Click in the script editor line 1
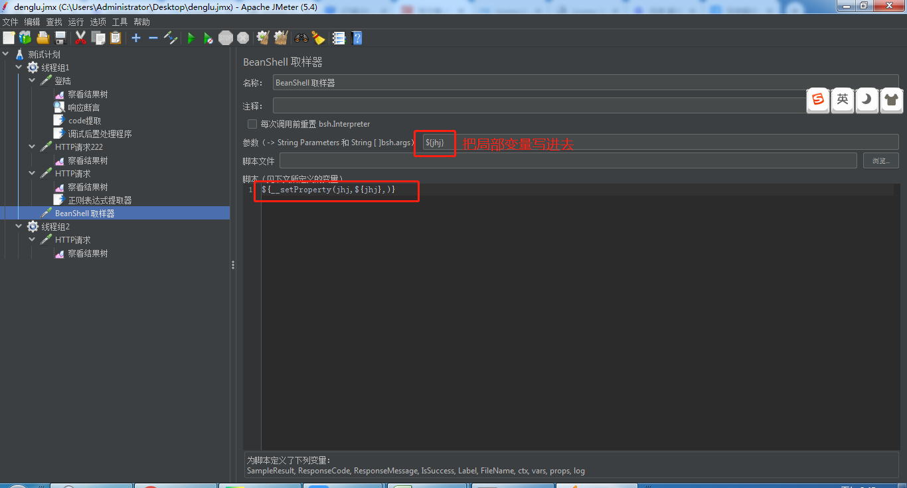Image resolution: width=907 pixels, height=488 pixels. (x=578, y=190)
